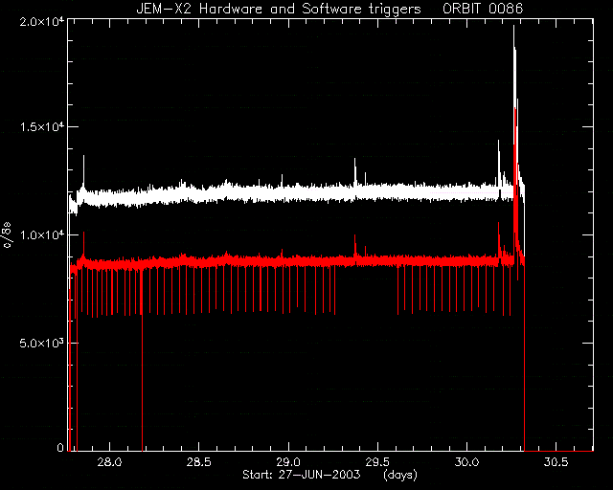Click the c/8s y-axis title
This screenshot has height=490, width=613.
(7, 234)
